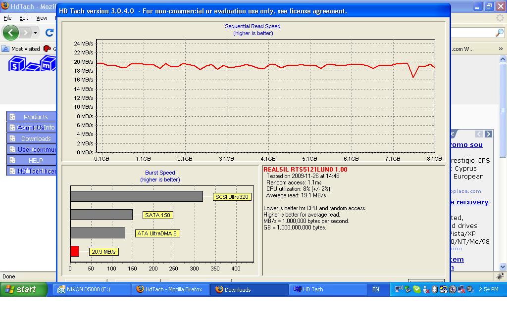The image size is (507, 316).
Task: Click the wireless network tray icon
Action: (x=399, y=289)
